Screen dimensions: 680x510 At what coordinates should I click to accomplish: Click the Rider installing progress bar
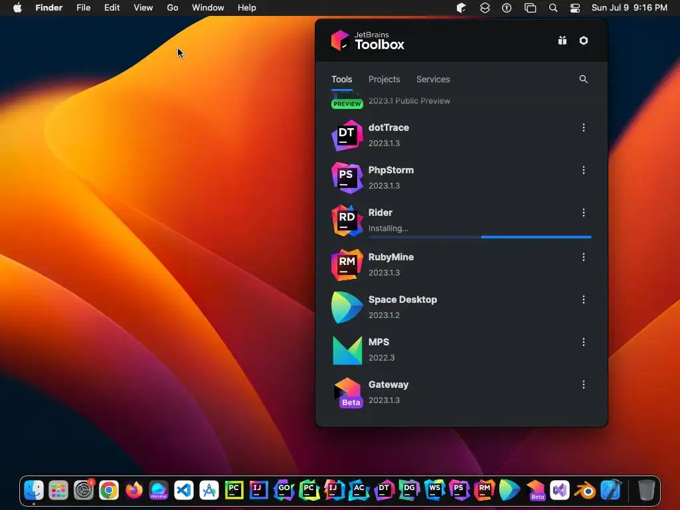pyautogui.click(x=480, y=237)
